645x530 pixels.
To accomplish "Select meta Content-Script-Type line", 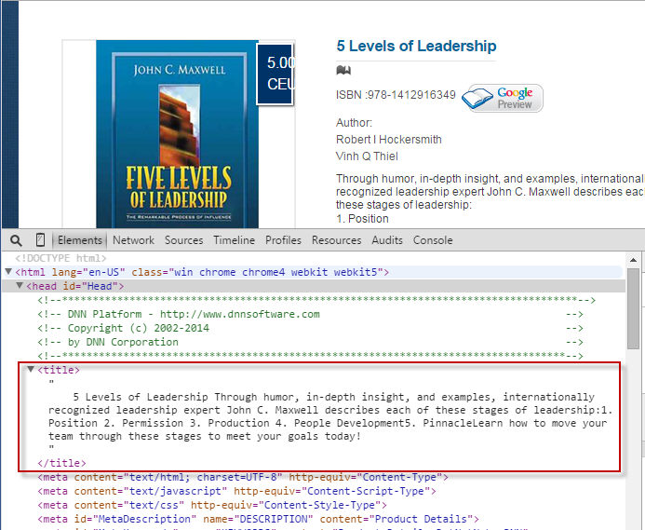I will (236, 491).
